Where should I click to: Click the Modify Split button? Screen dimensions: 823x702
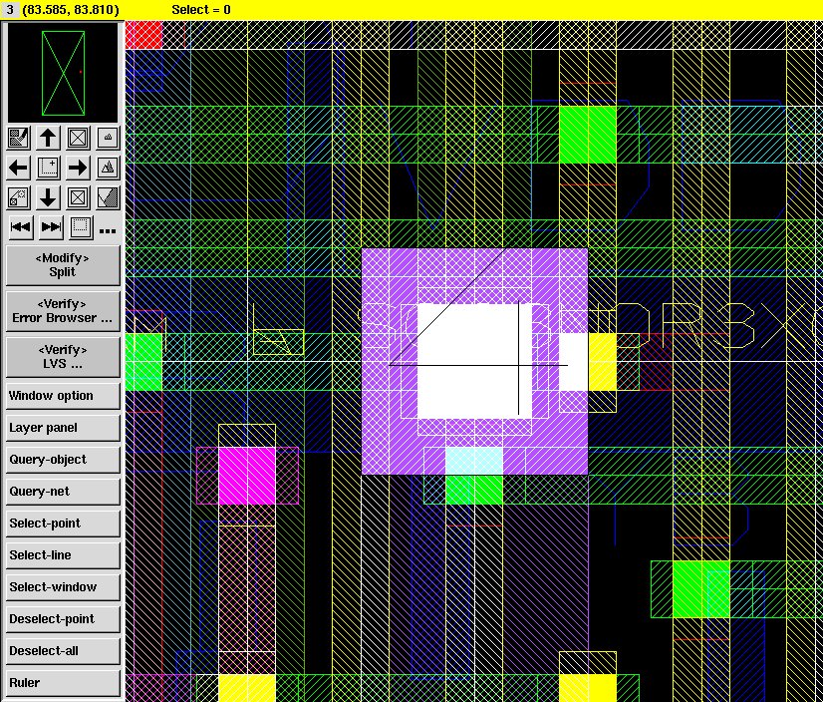pyautogui.click(x=63, y=265)
